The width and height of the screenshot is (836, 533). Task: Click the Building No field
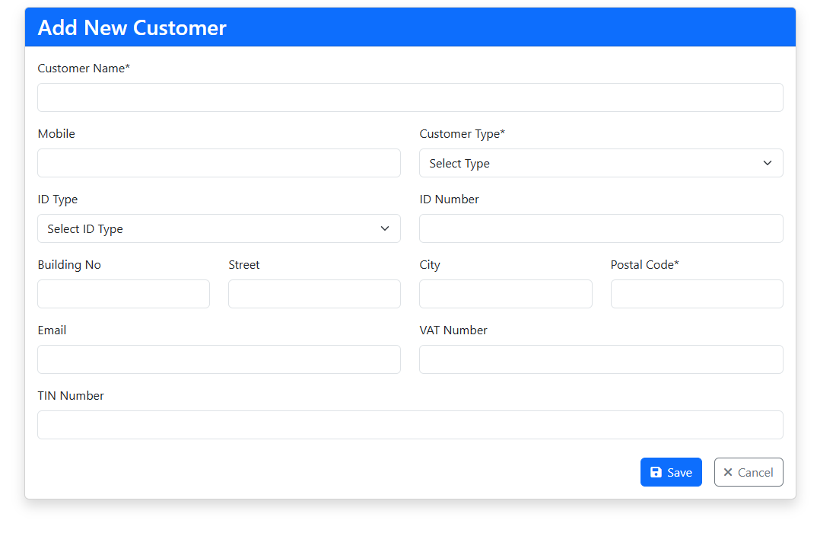[123, 294]
